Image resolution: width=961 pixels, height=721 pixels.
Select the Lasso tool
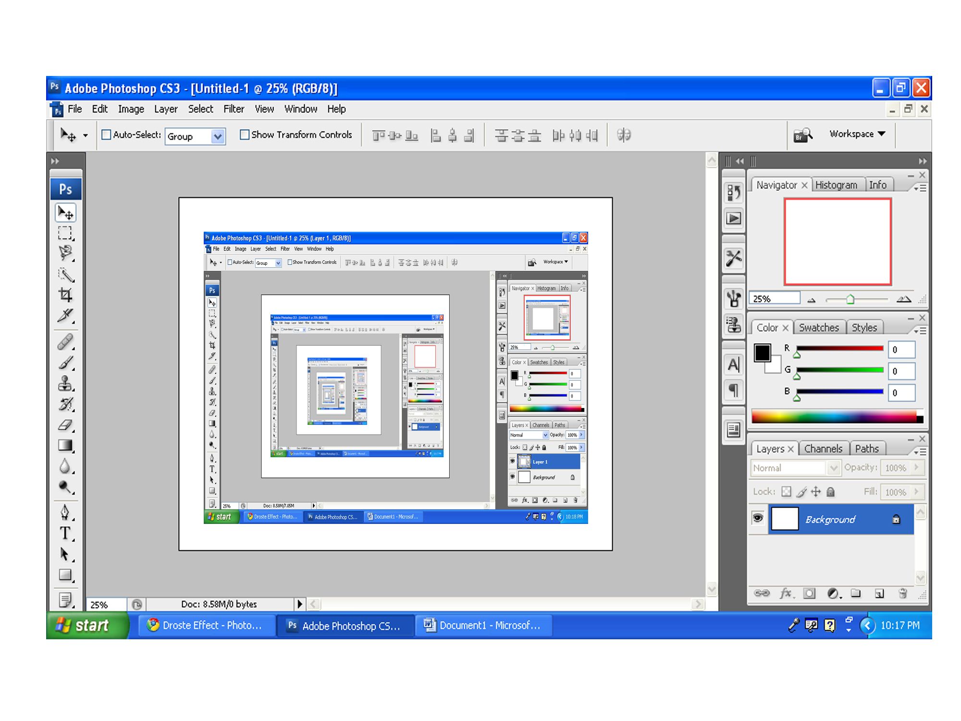pos(65,253)
